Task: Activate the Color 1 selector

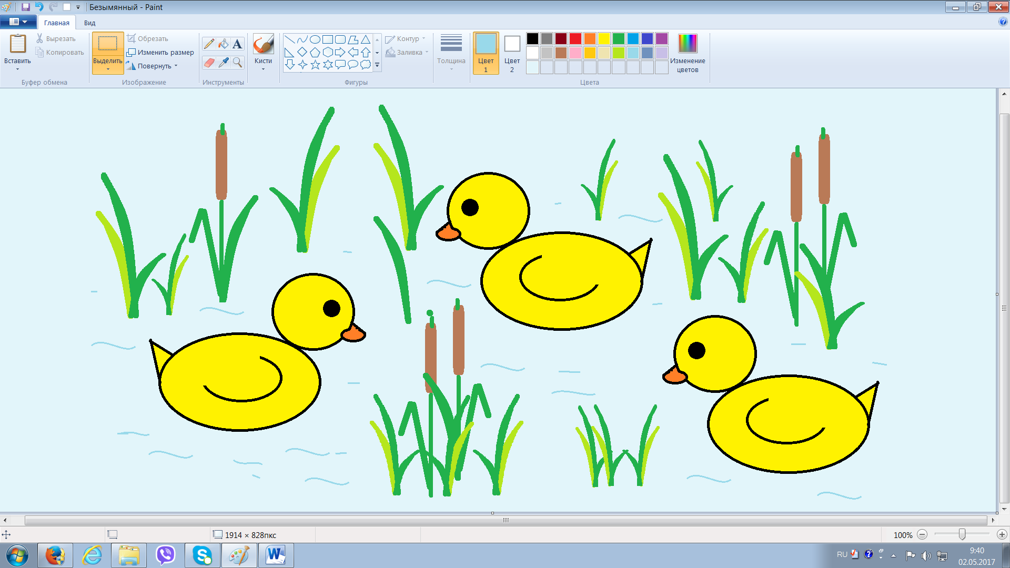Action: [x=485, y=53]
